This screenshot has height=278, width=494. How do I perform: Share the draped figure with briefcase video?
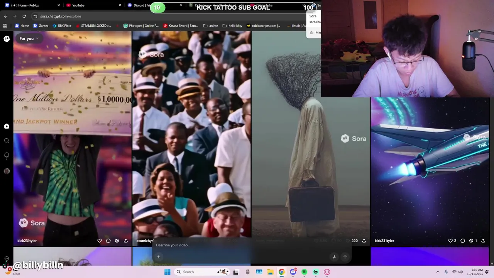click(364, 241)
